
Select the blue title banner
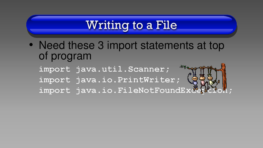click(x=131, y=25)
